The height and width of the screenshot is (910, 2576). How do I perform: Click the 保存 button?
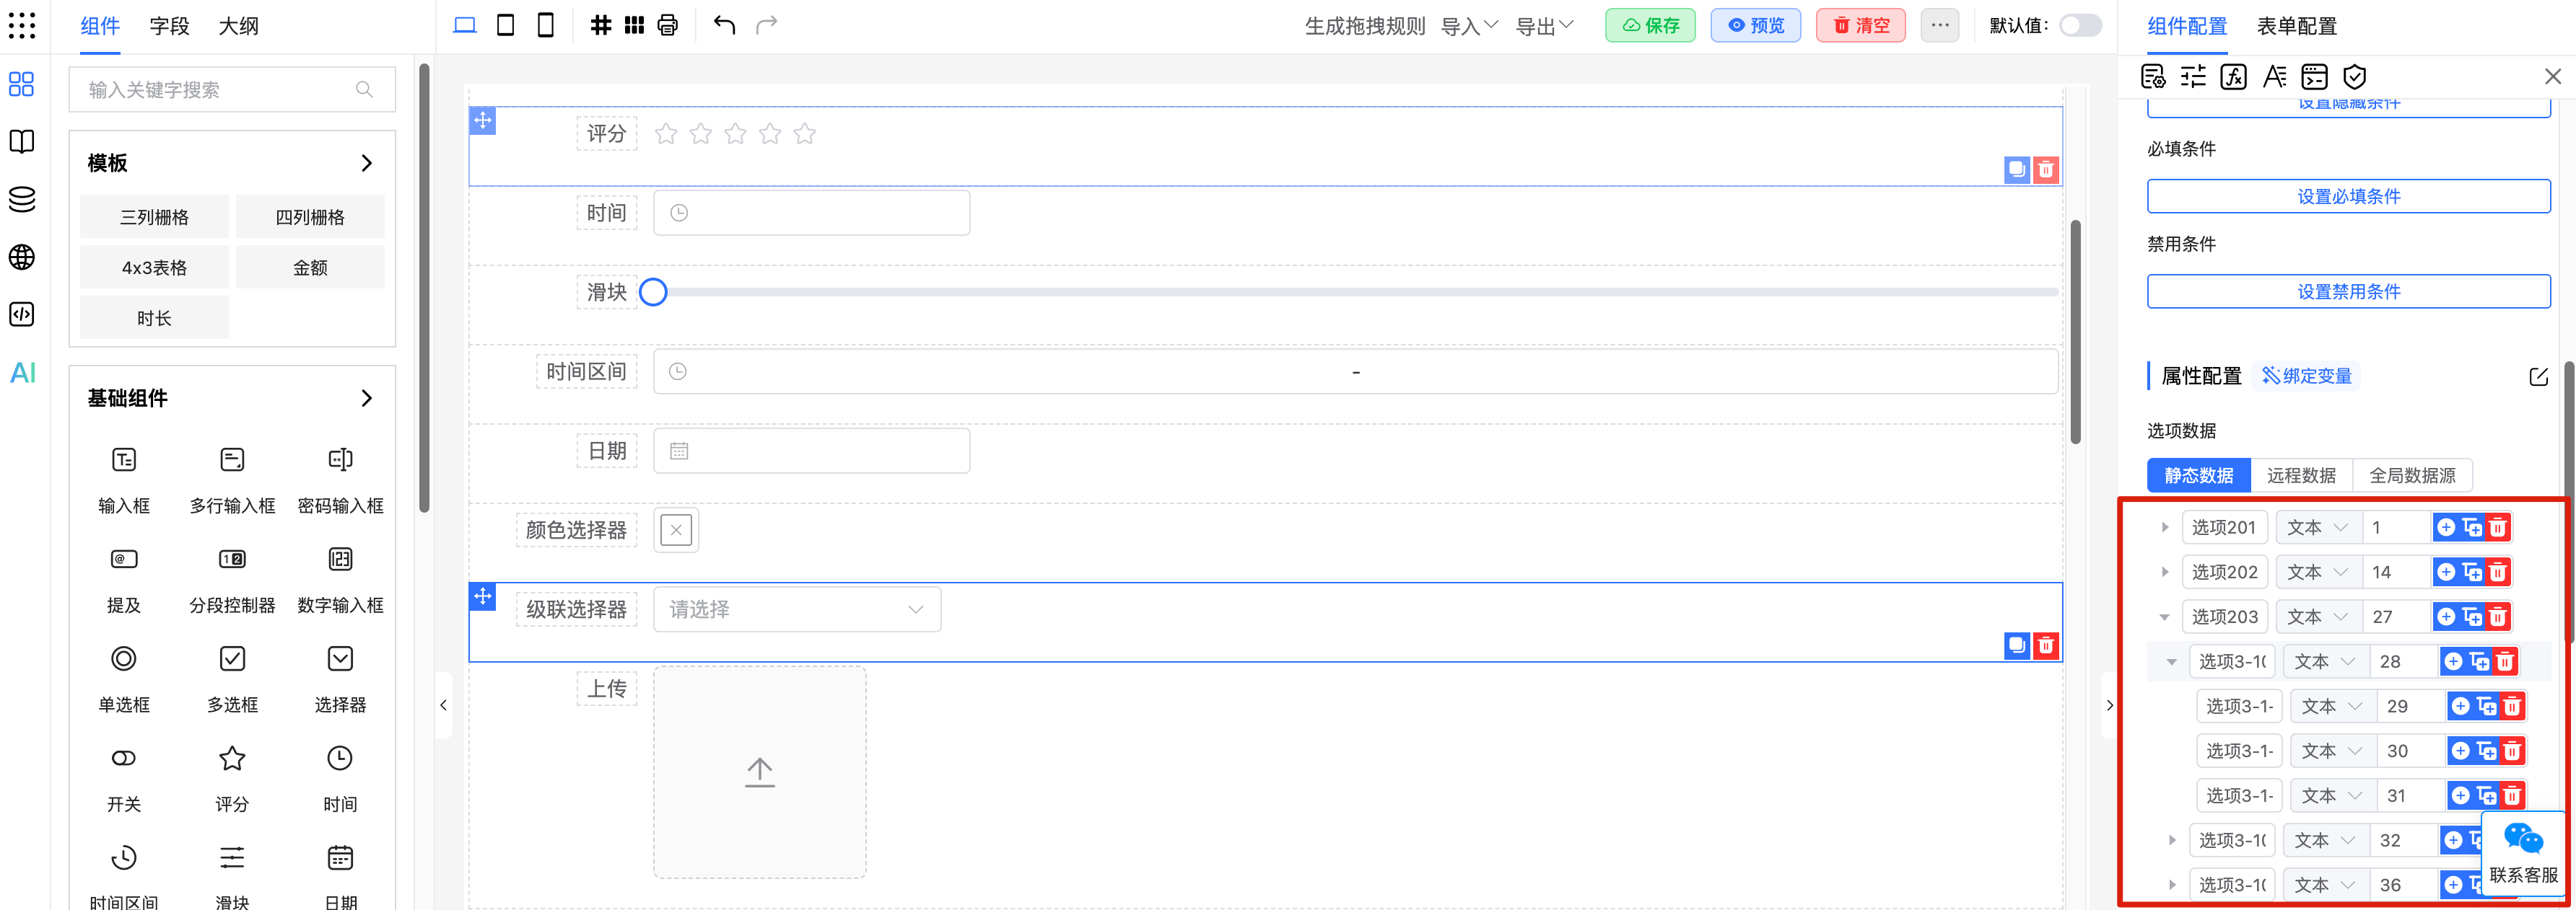[1650, 26]
